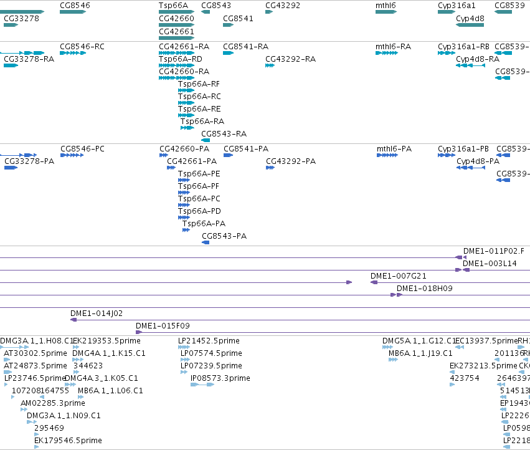Viewport: 530px width, 450px height.
Task: Select EST AT24873.5prime
Action: pyautogui.click(x=7, y=372)
